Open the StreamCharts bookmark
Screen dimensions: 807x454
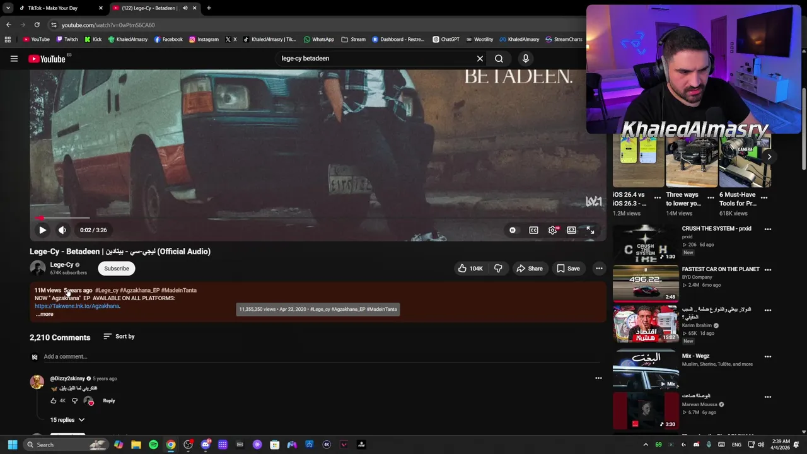click(x=564, y=40)
